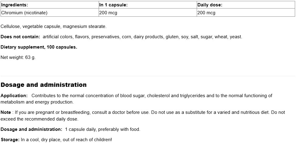This screenshot has height=143, width=296.
Task: Click the bold "Note" label
Action: pyautogui.click(x=6, y=112)
